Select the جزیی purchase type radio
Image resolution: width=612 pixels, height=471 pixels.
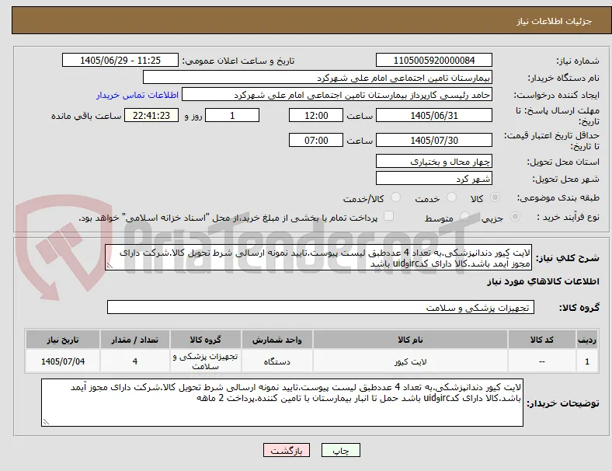(x=515, y=216)
